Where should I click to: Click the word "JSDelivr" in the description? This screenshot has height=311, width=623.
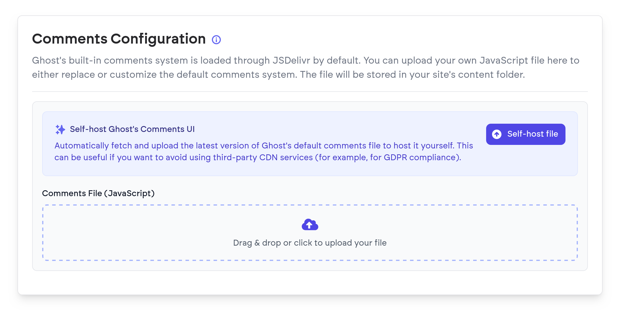coord(291,61)
